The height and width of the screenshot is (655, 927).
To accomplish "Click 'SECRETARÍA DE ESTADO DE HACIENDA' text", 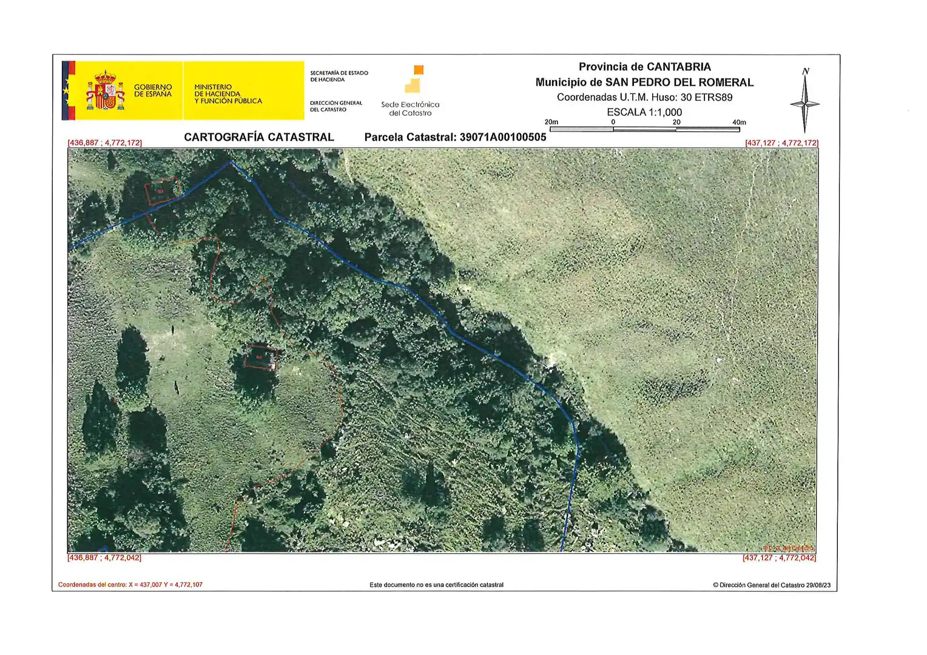I will tap(339, 76).
